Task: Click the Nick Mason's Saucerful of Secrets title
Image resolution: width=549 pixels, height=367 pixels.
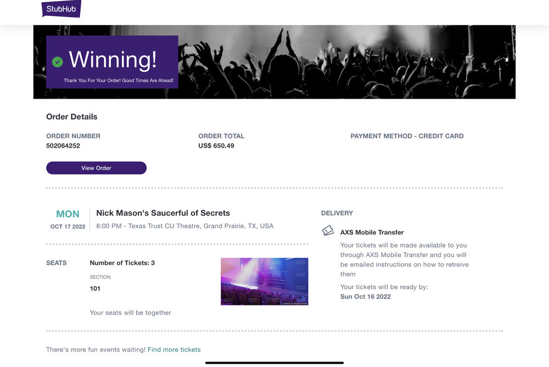Action: 163,213
